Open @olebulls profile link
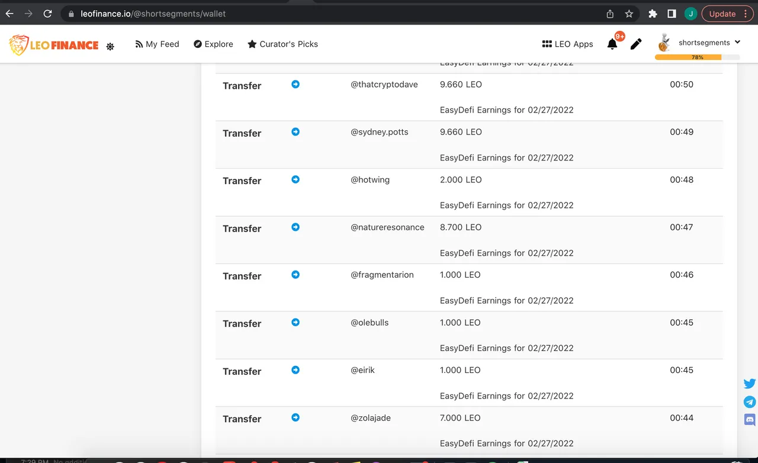The width and height of the screenshot is (758, 463). pyautogui.click(x=370, y=322)
